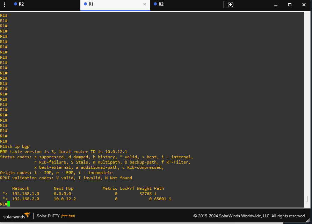Click the solarwinds logo
Screen dimensions: 312x224
point(17,216)
